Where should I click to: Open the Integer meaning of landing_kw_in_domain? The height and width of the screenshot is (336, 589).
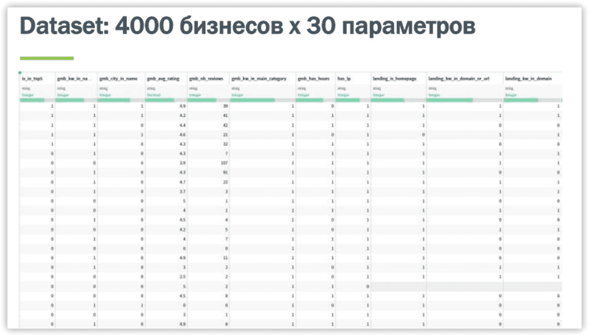click(511, 95)
